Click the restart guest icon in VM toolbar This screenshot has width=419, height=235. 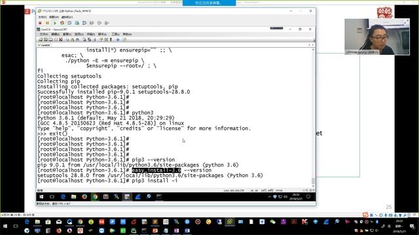62,23
